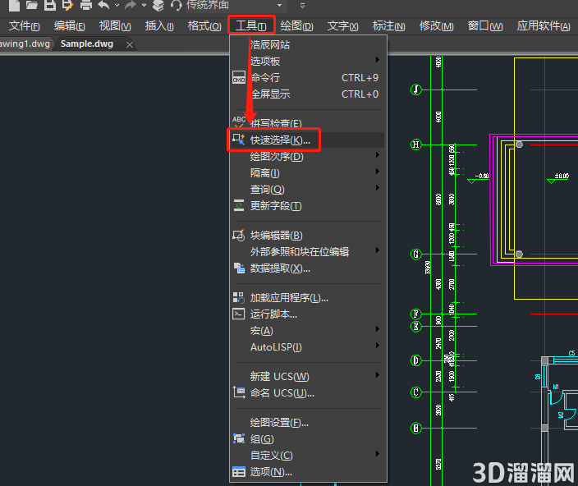The image size is (578, 486).
Task: Click the Redo arrow icon
Action: (131, 5)
